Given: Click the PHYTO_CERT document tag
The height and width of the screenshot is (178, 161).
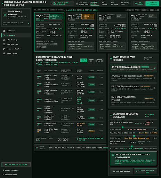Looking at the screenshot, I should (41, 47).
